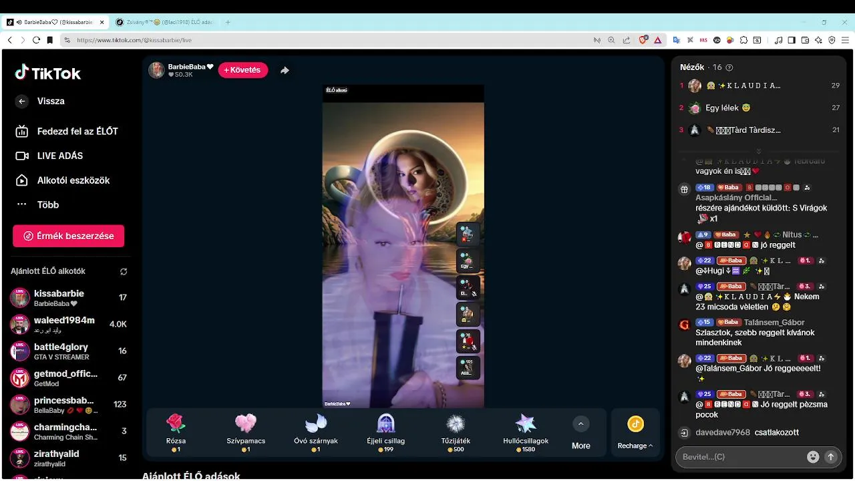Select viewer Tàrd Tàrdisz in ranking
Screen dimensions: 855x481
(759, 130)
